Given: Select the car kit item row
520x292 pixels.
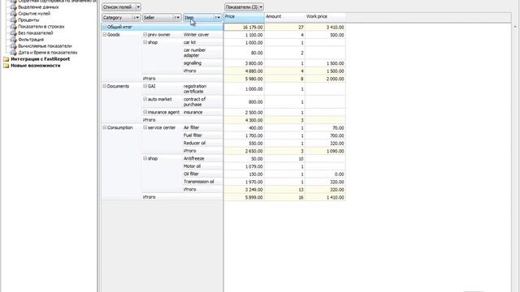Looking at the screenshot, I should [202, 42].
